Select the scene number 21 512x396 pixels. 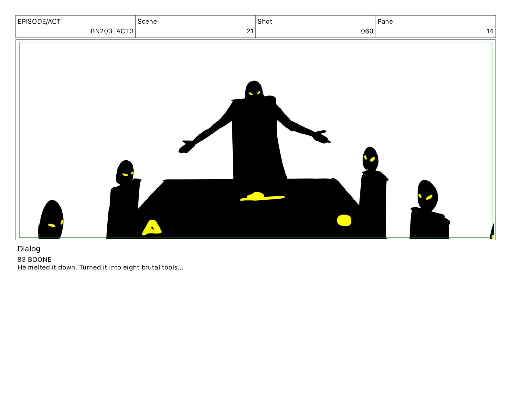250,31
